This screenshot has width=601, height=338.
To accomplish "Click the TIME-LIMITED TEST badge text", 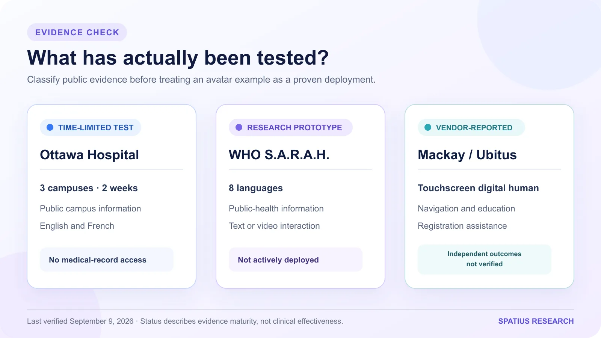I will [x=96, y=128].
